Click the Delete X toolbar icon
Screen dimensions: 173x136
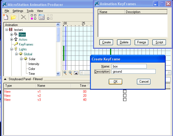point(23,17)
